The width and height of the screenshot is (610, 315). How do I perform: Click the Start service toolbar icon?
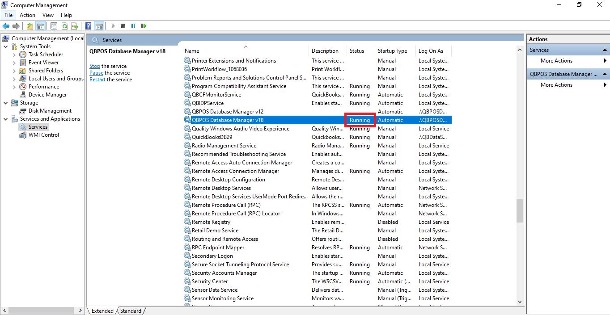(113, 25)
